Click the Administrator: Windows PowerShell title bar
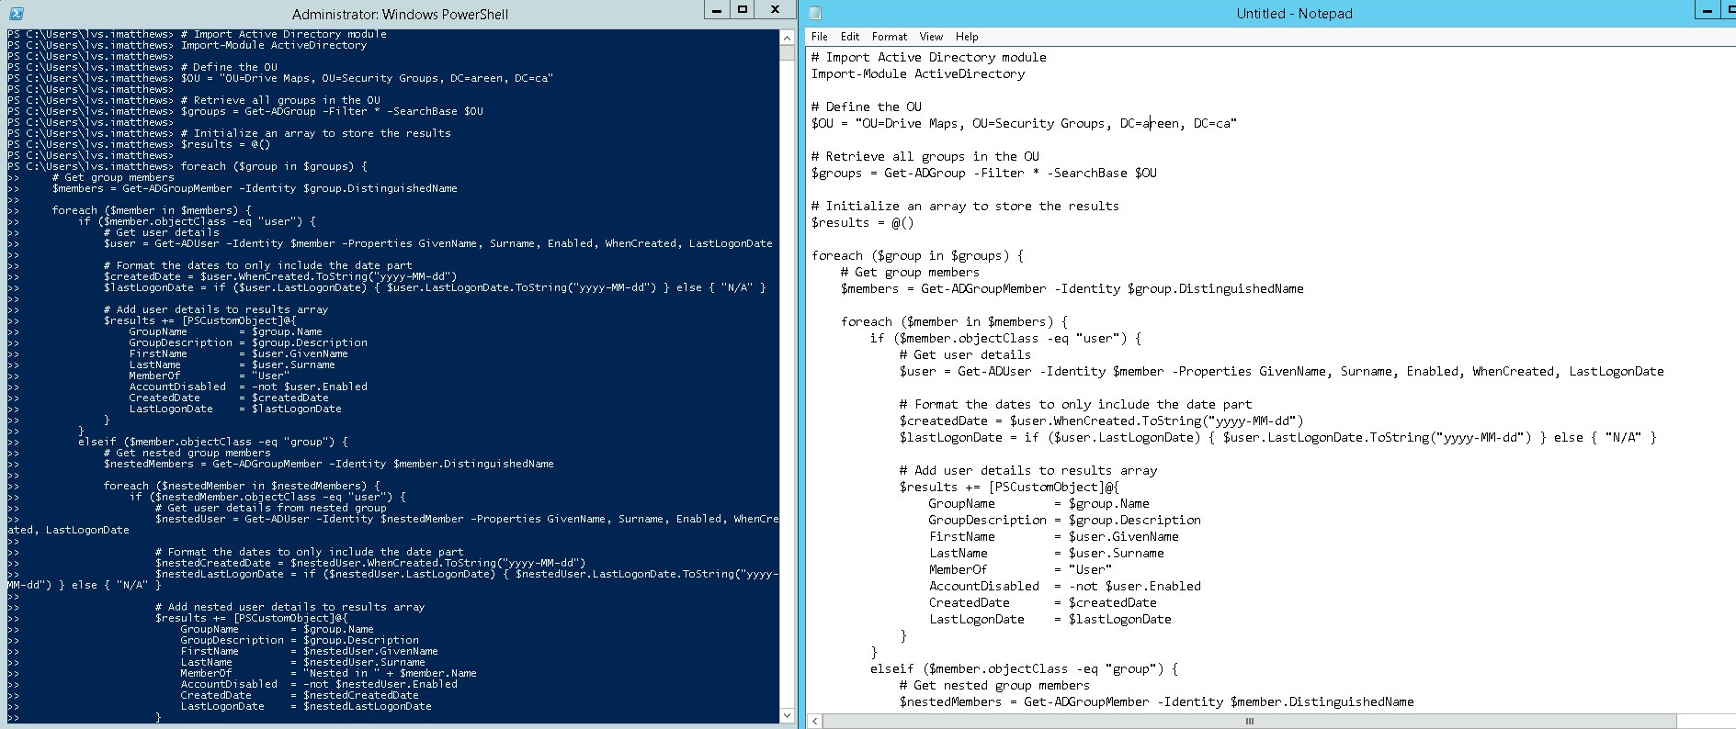This screenshot has height=729, width=1736. click(x=400, y=14)
